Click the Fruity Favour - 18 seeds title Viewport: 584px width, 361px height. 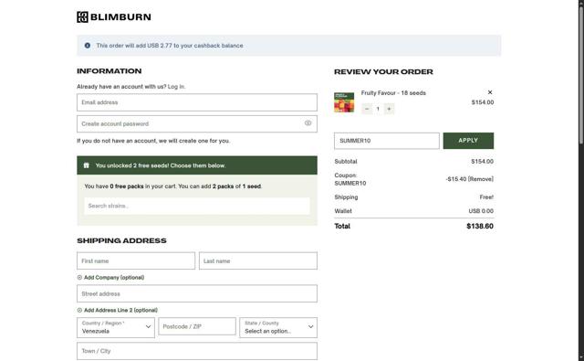[x=393, y=93]
